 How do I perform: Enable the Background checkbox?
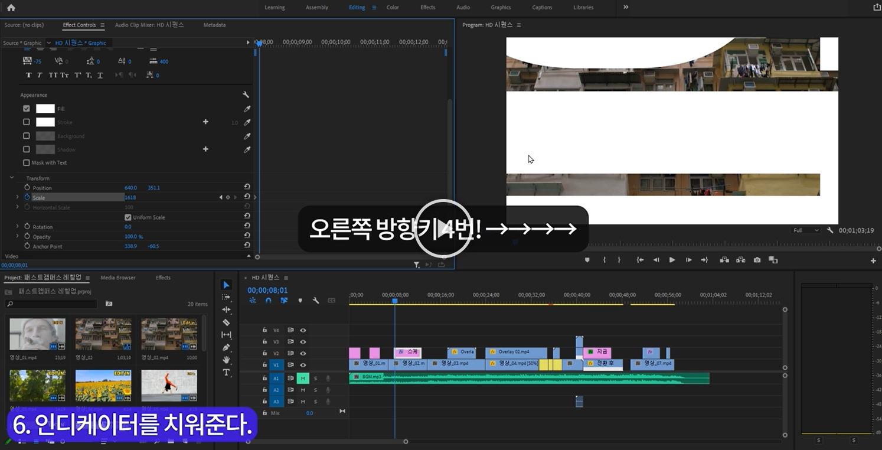tap(26, 136)
